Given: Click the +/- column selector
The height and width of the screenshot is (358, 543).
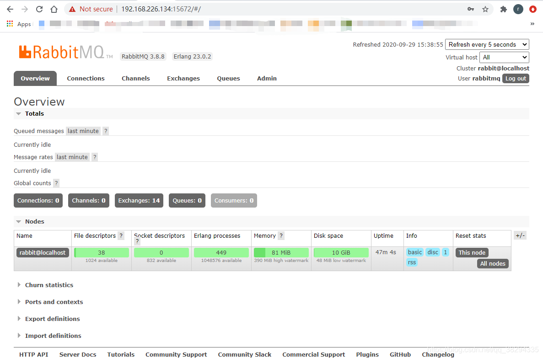Looking at the screenshot, I should click(x=520, y=235).
